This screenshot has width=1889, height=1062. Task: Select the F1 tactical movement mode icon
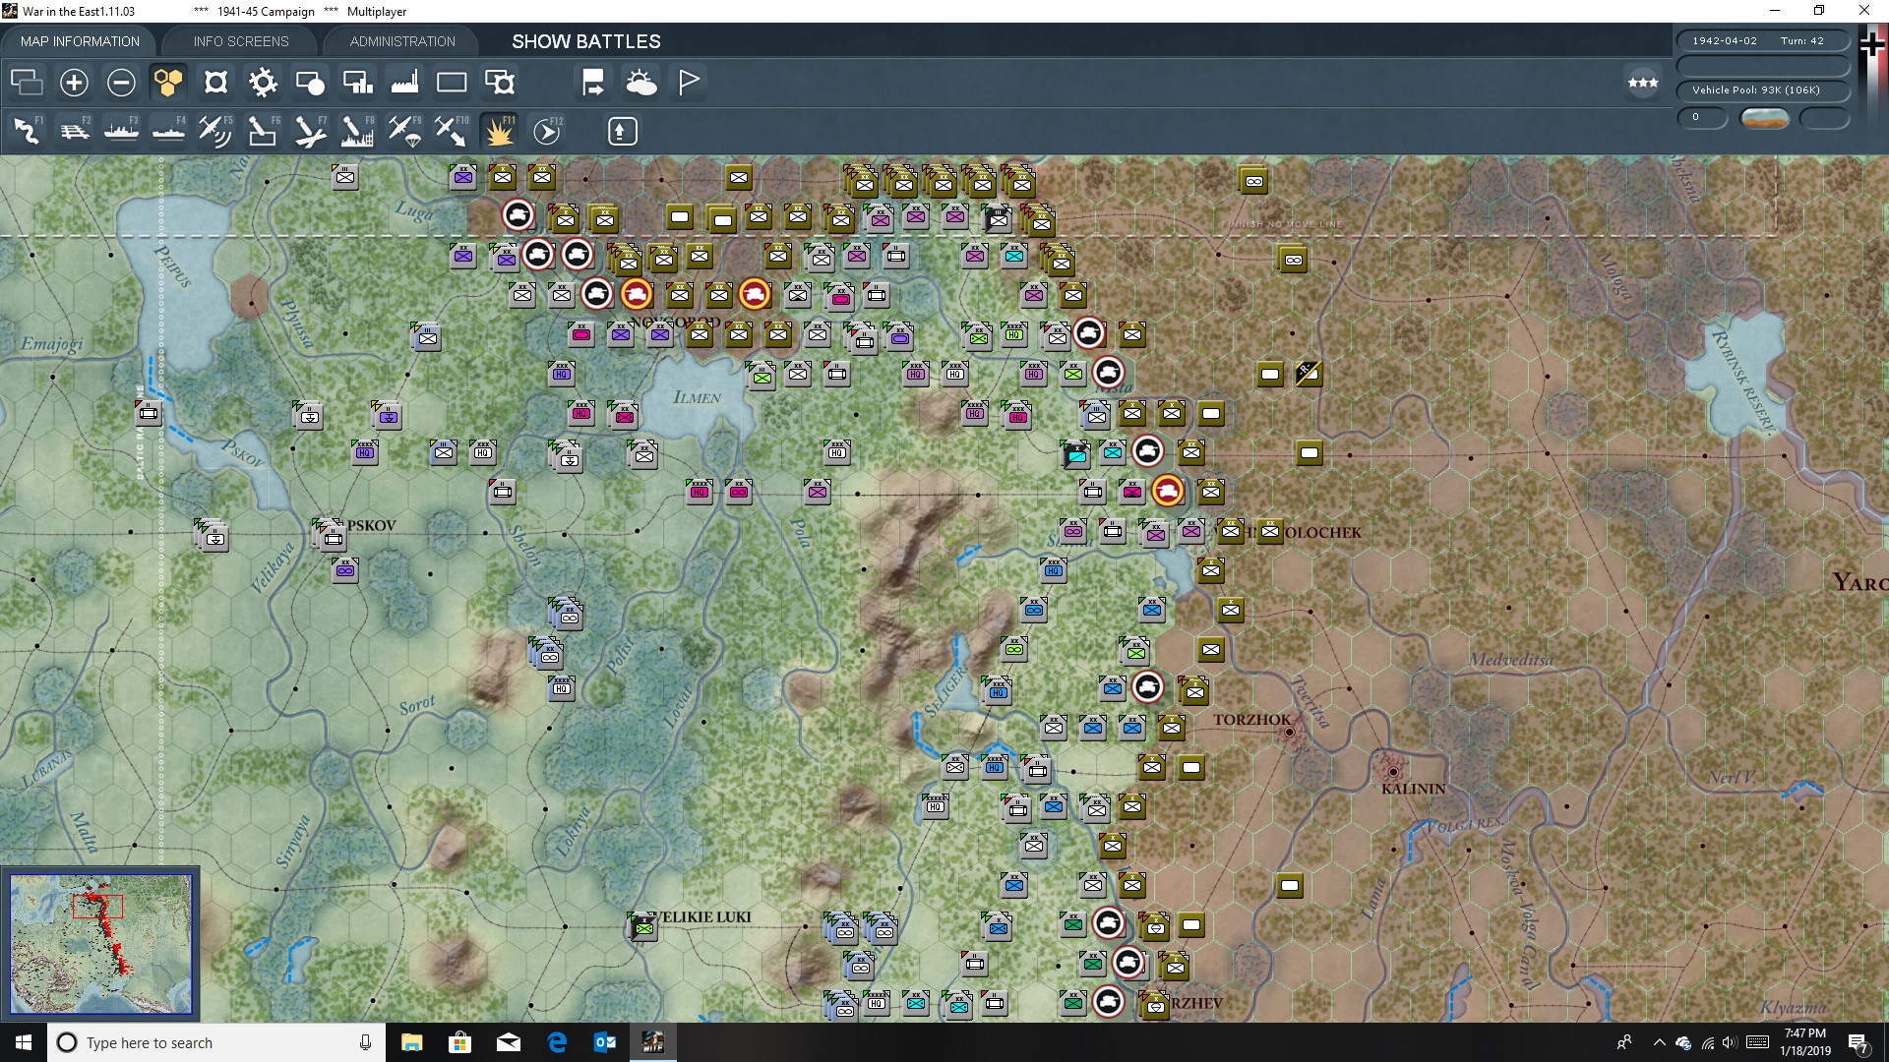(x=27, y=131)
